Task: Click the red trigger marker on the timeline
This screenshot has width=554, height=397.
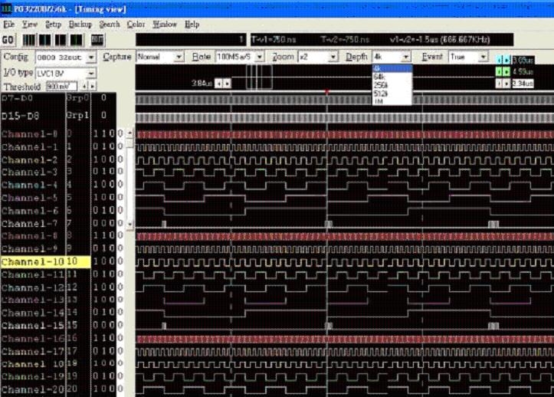Action: (327, 92)
